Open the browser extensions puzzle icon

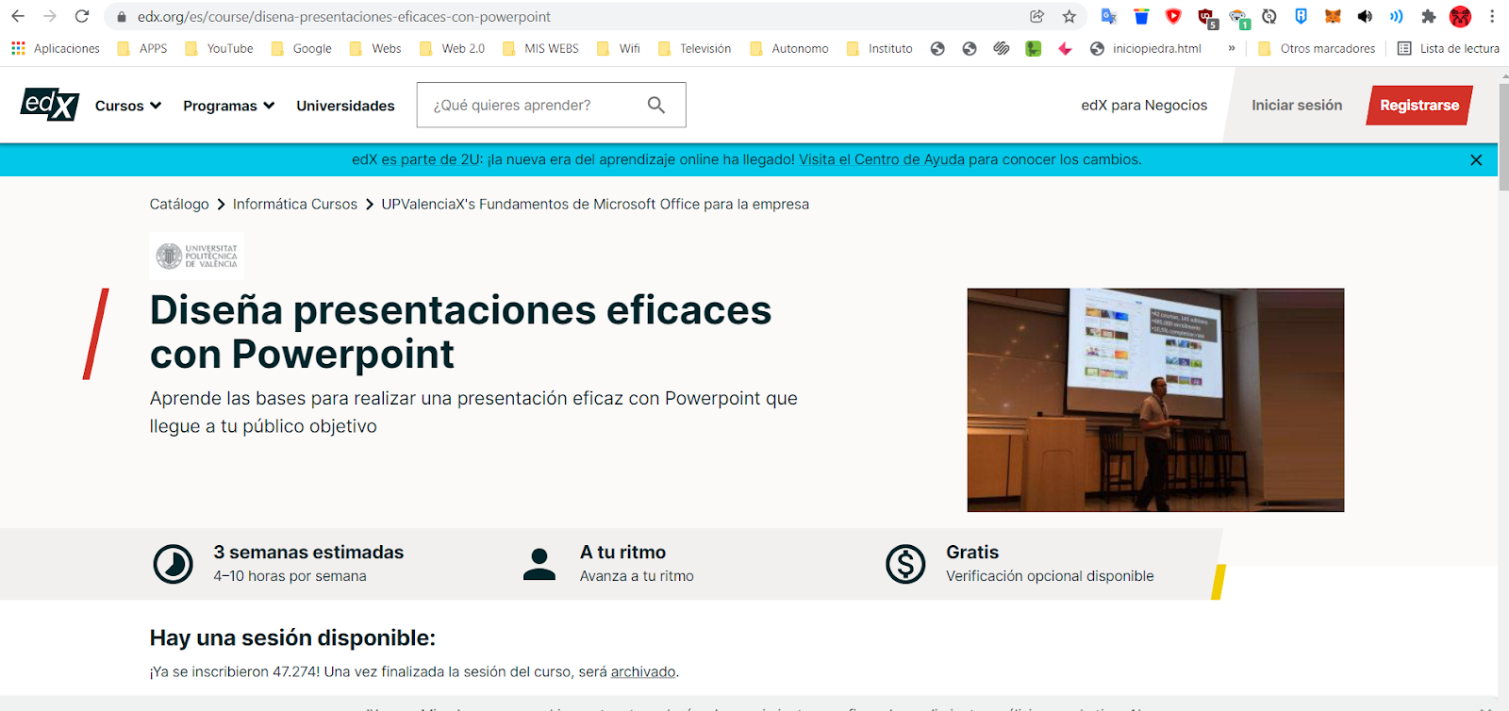point(1428,16)
